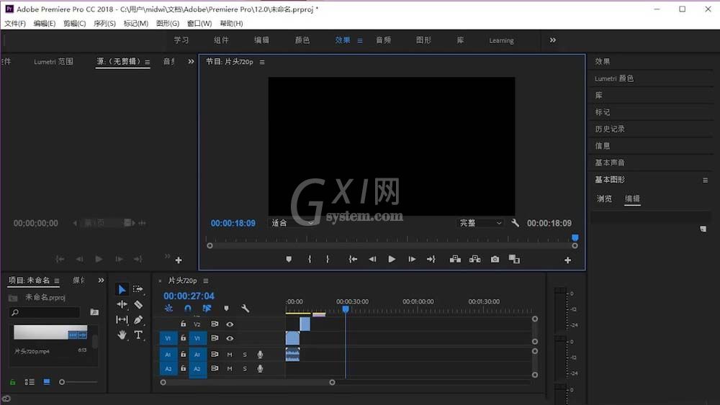
Task: Open Timeline Display Settings wrench
Action: coord(246,308)
